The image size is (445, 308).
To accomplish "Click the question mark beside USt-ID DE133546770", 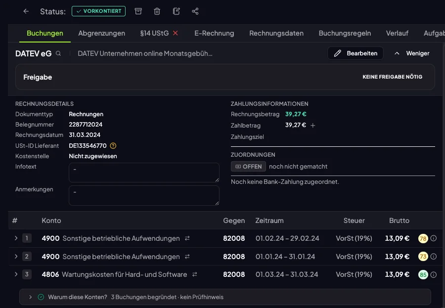I will [113, 146].
